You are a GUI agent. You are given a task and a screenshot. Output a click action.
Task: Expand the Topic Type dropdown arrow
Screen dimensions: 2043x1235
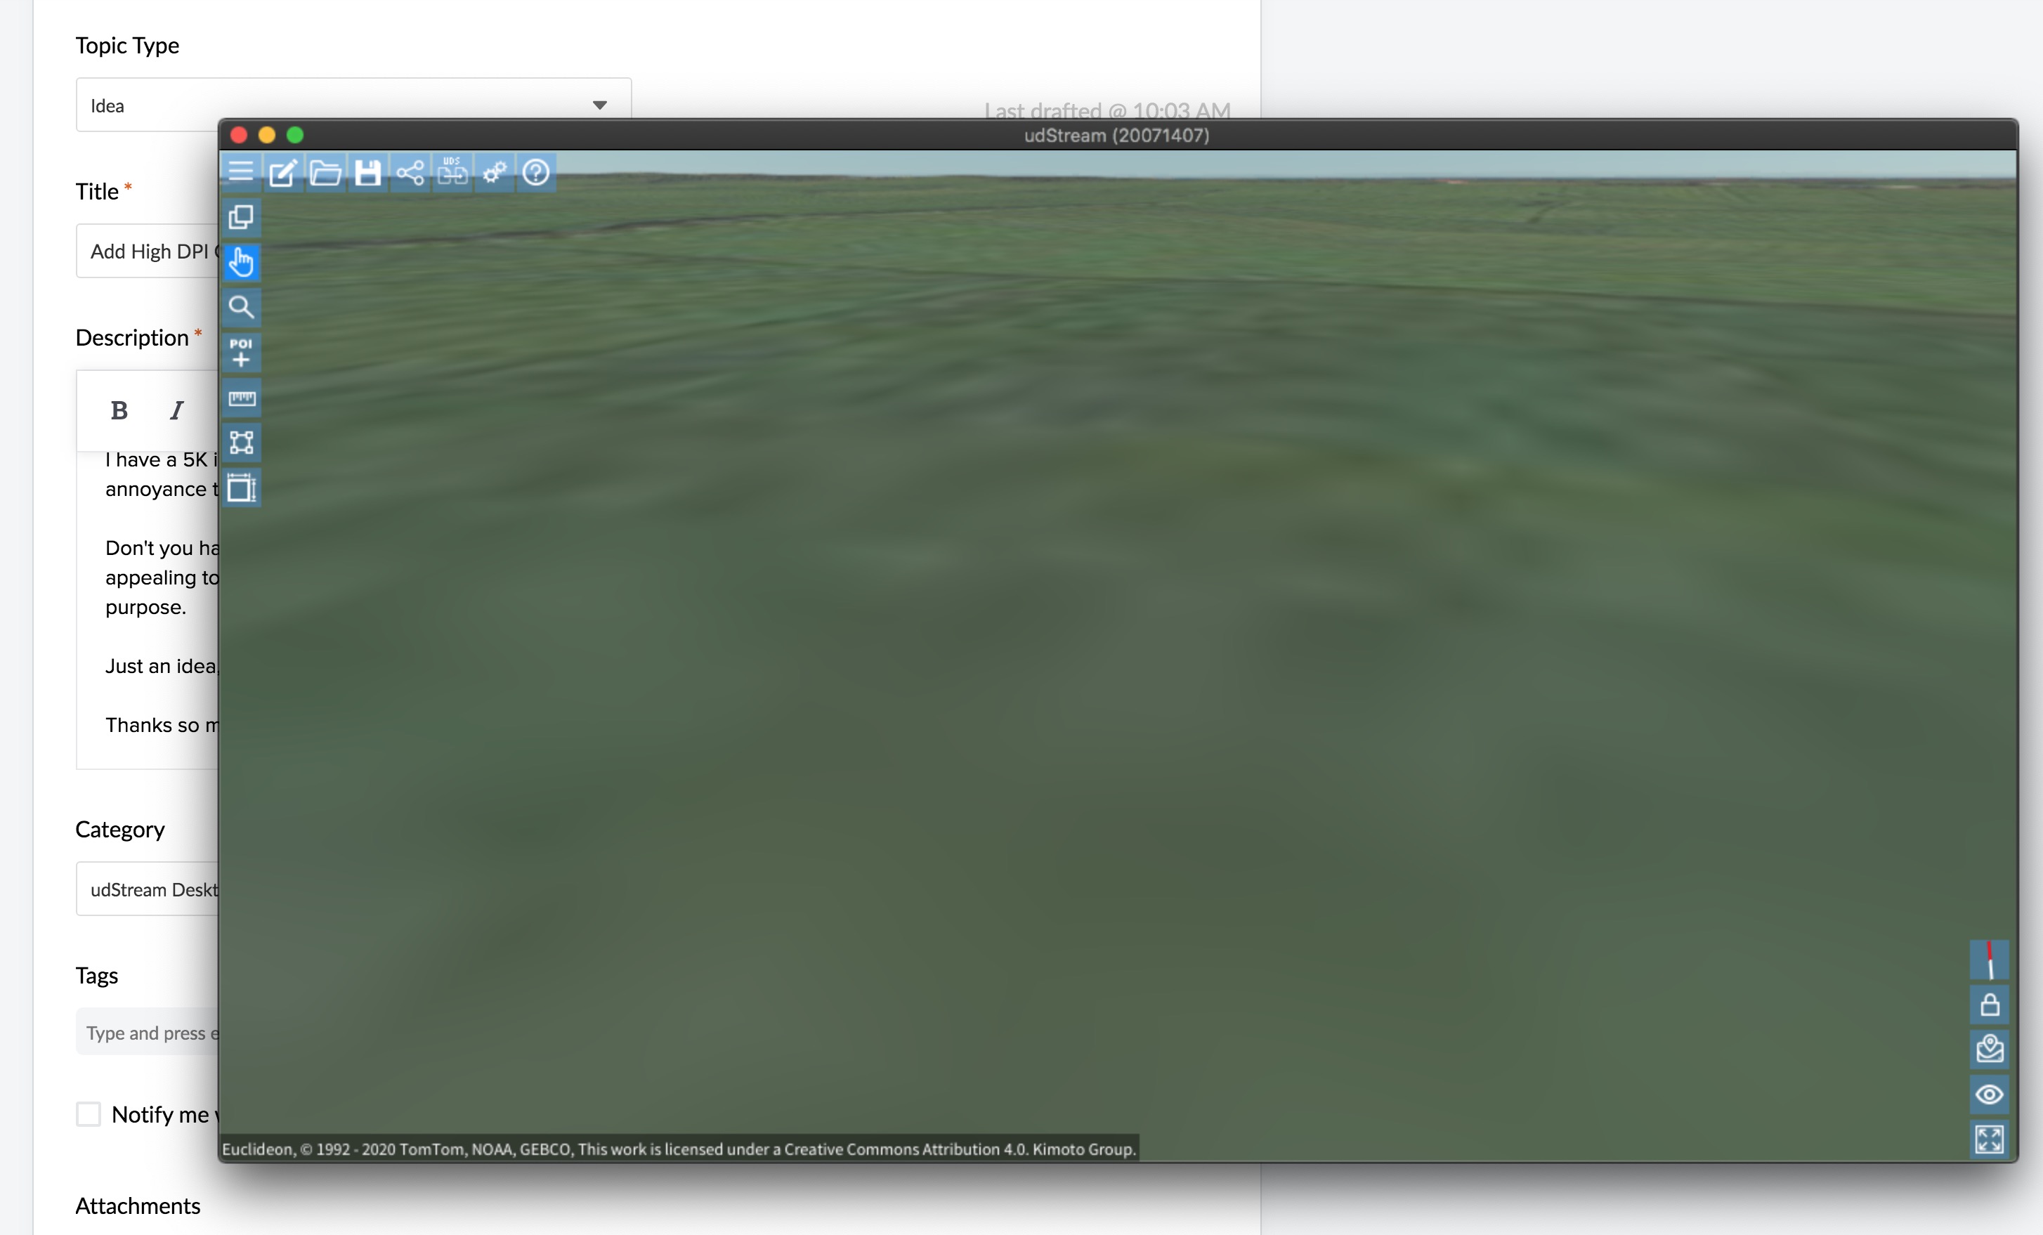[599, 105]
